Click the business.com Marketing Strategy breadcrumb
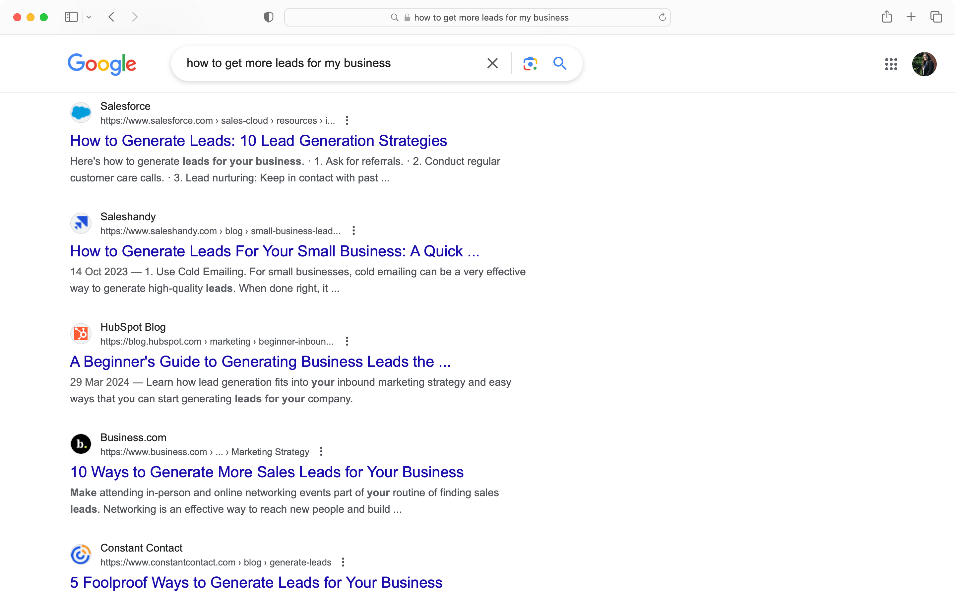The height and width of the screenshot is (597, 955). tap(204, 452)
